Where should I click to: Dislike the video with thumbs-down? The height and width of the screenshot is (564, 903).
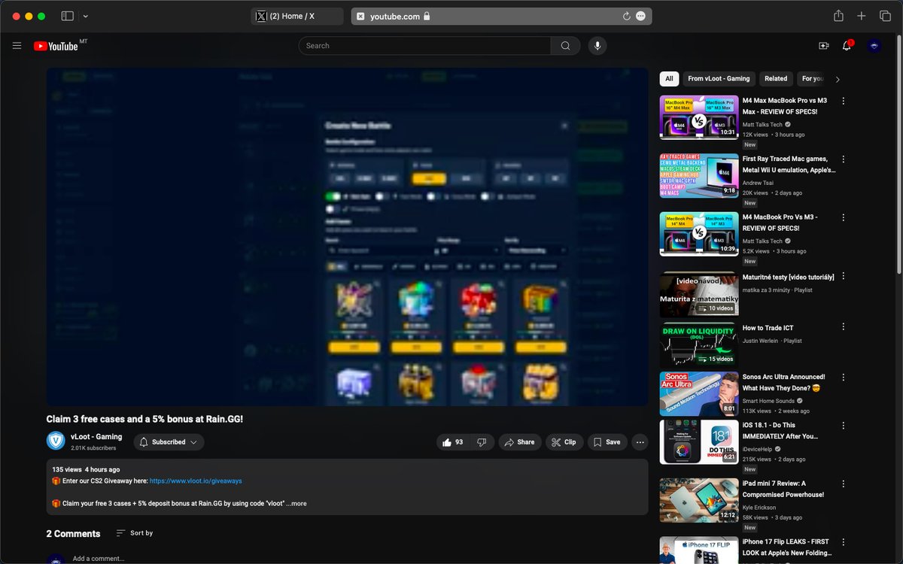(482, 442)
